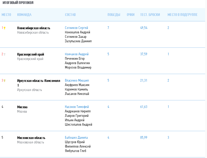
Task: Select the Место в подгруппе header
Action: click(x=182, y=15)
